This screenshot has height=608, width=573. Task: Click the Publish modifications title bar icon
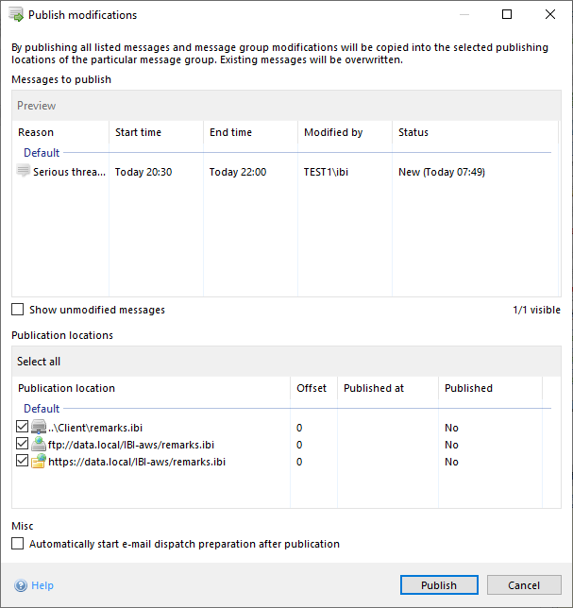(x=16, y=15)
